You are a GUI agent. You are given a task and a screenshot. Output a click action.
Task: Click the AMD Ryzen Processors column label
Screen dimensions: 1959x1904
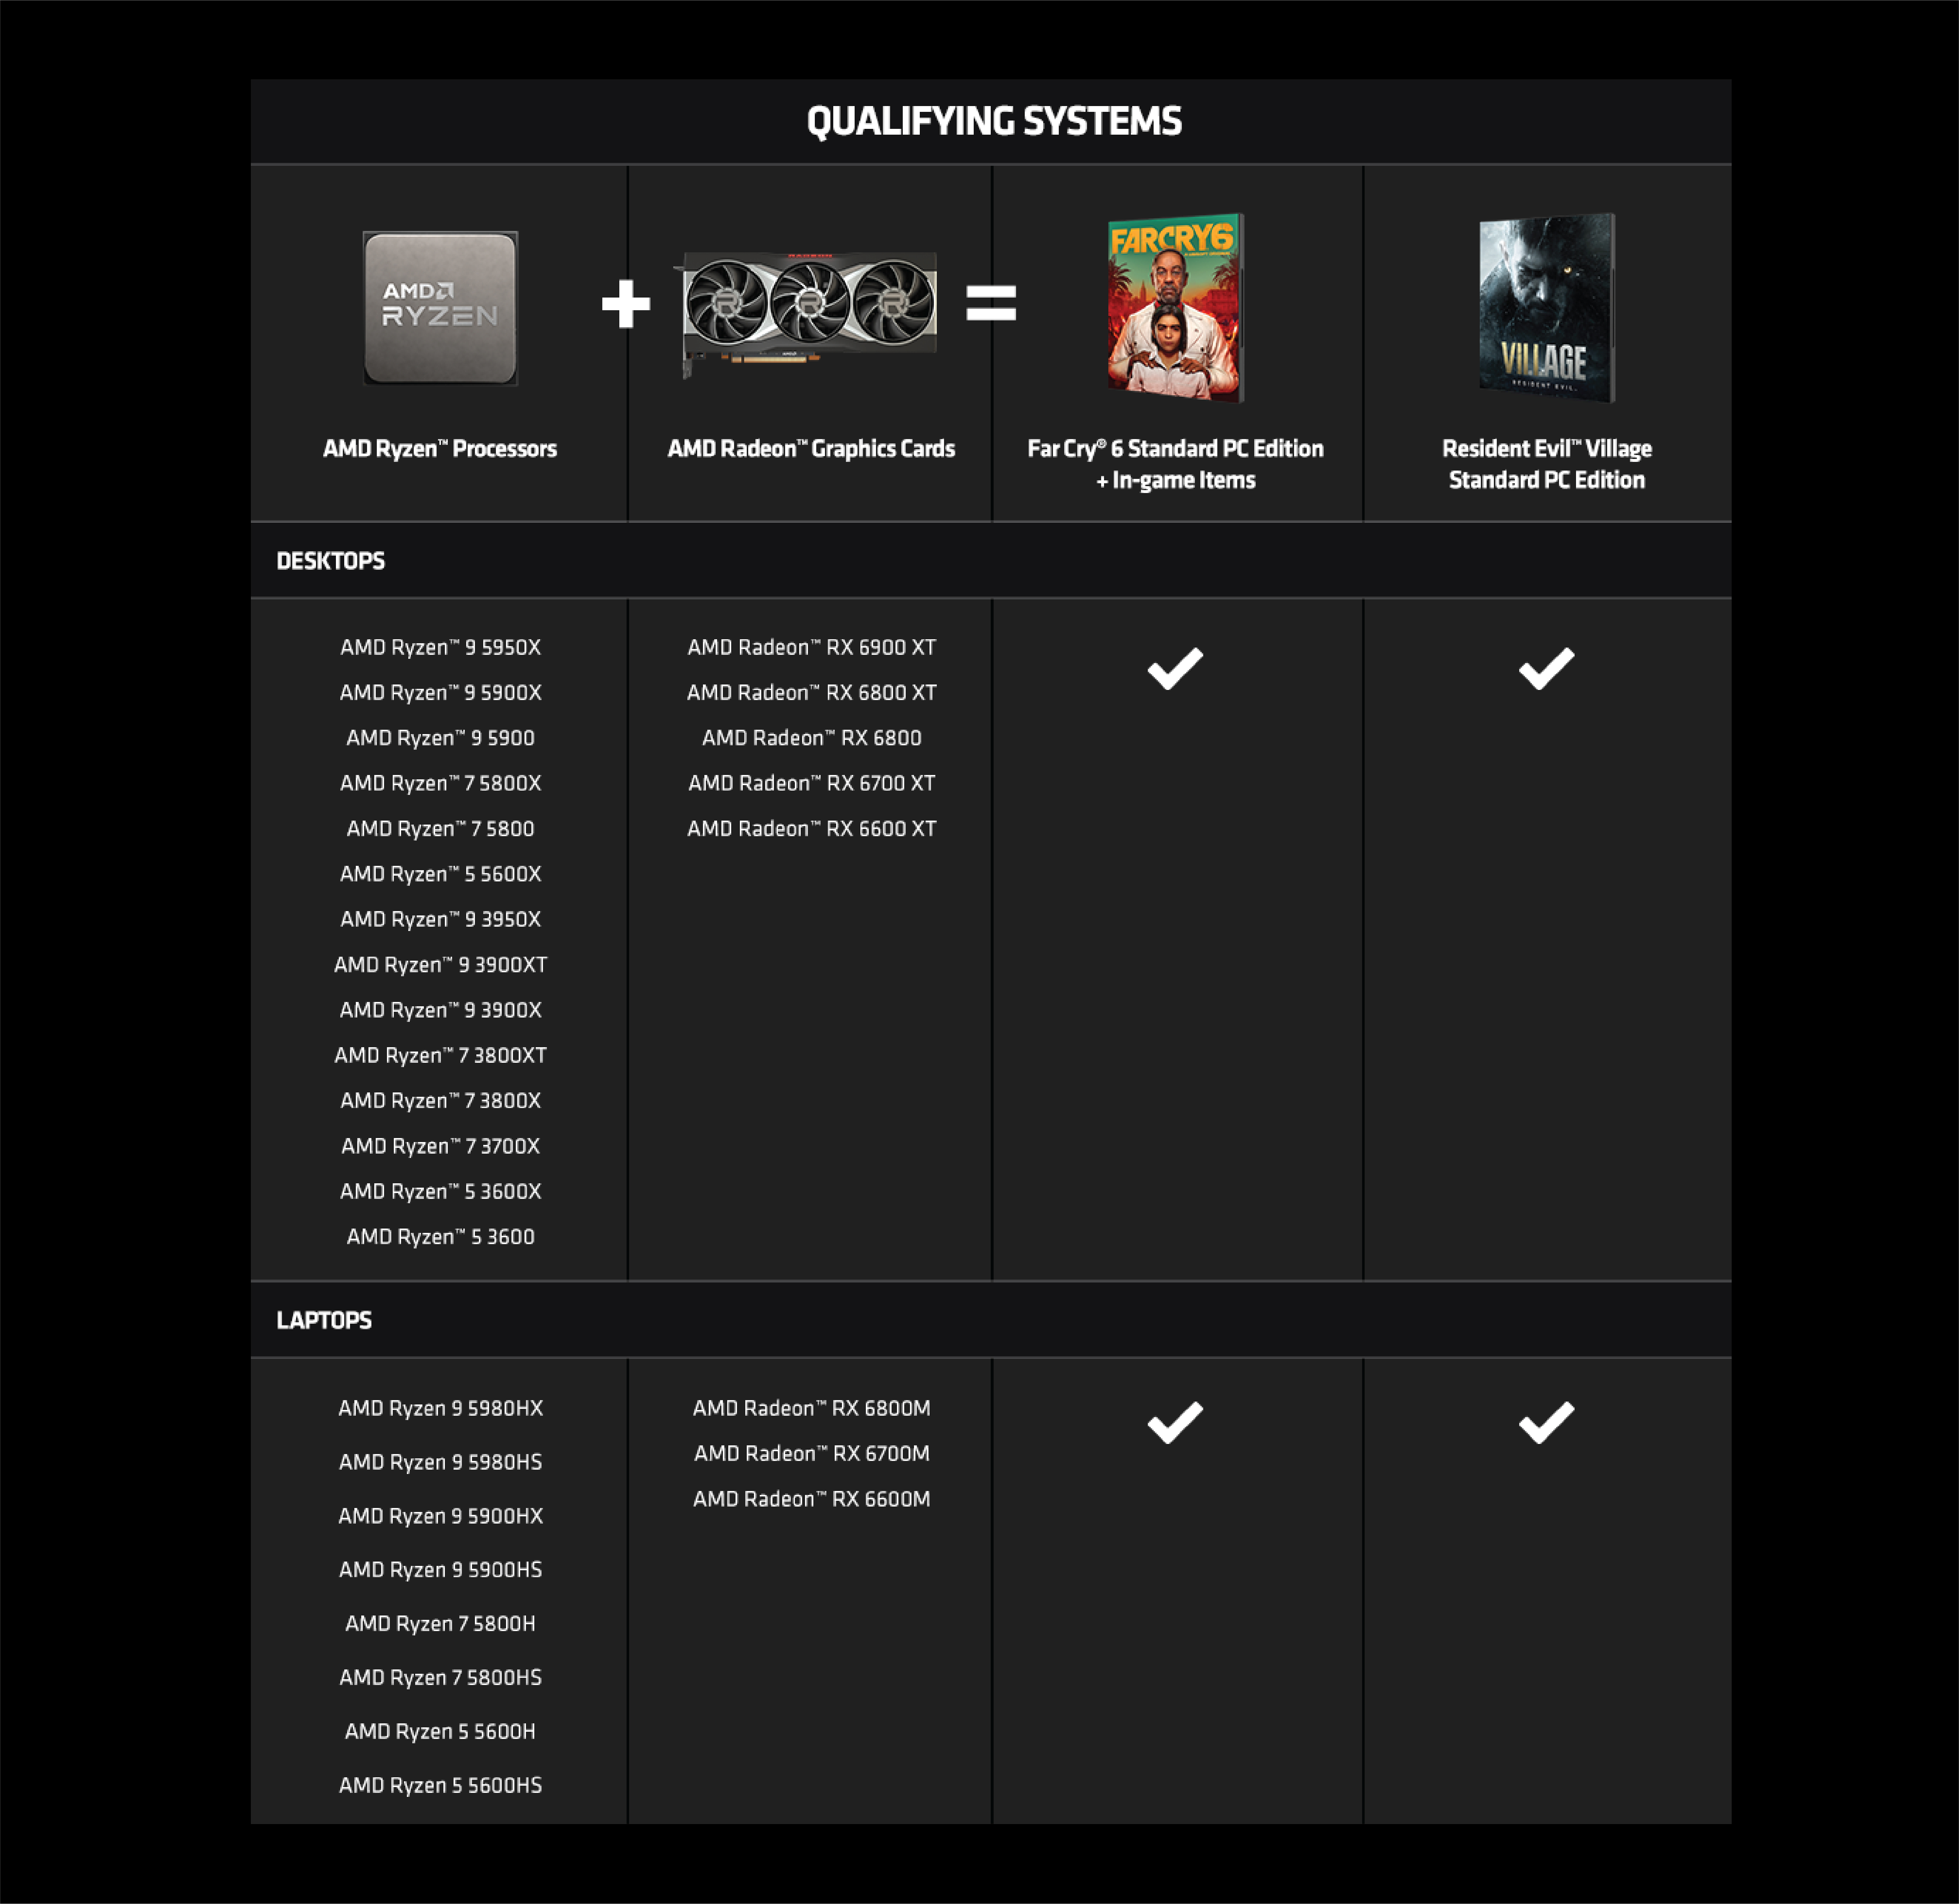click(440, 449)
